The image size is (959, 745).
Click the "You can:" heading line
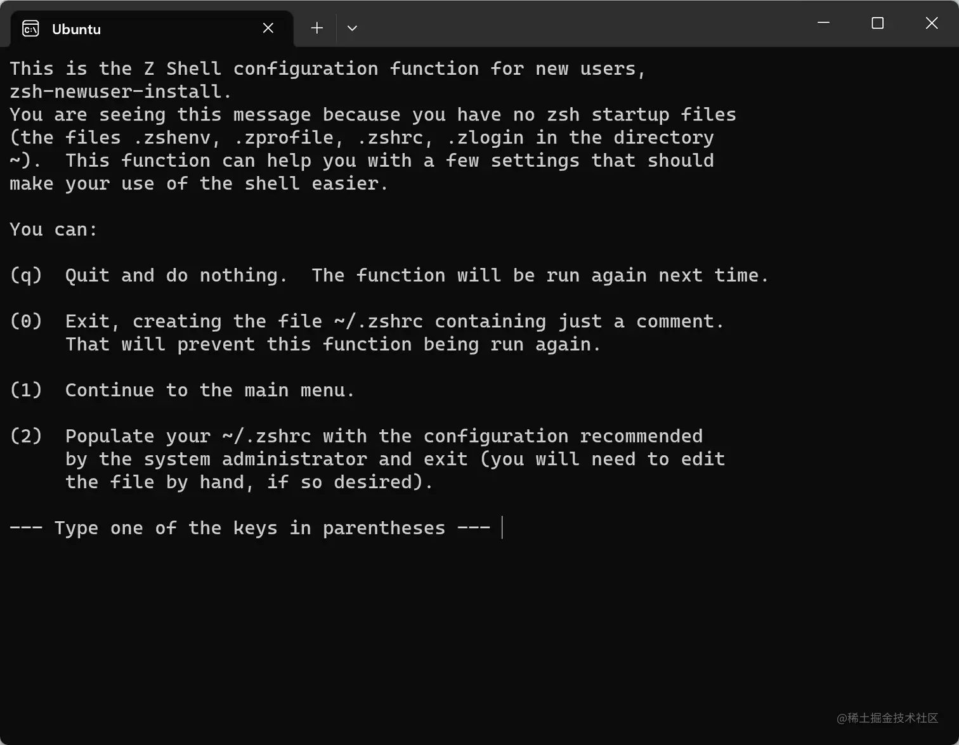click(x=54, y=230)
